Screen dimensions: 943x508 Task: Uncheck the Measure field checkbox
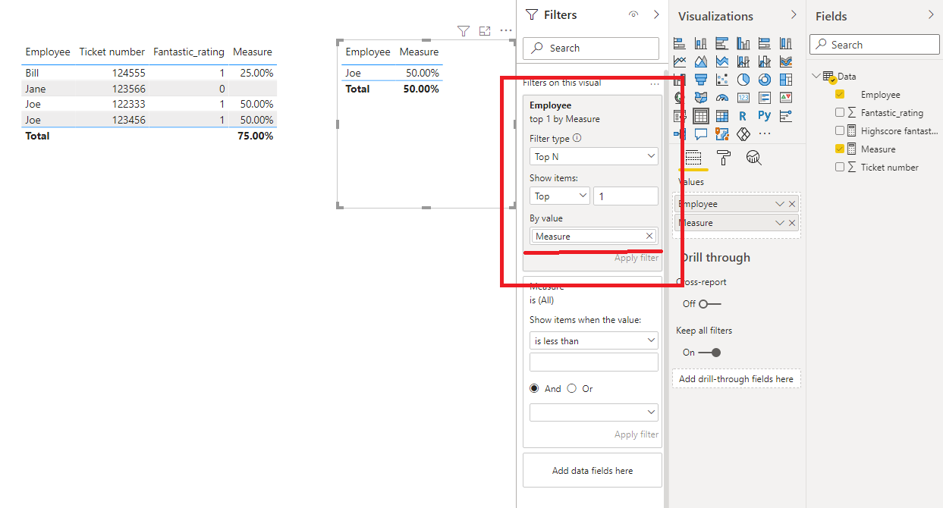pyautogui.click(x=840, y=149)
